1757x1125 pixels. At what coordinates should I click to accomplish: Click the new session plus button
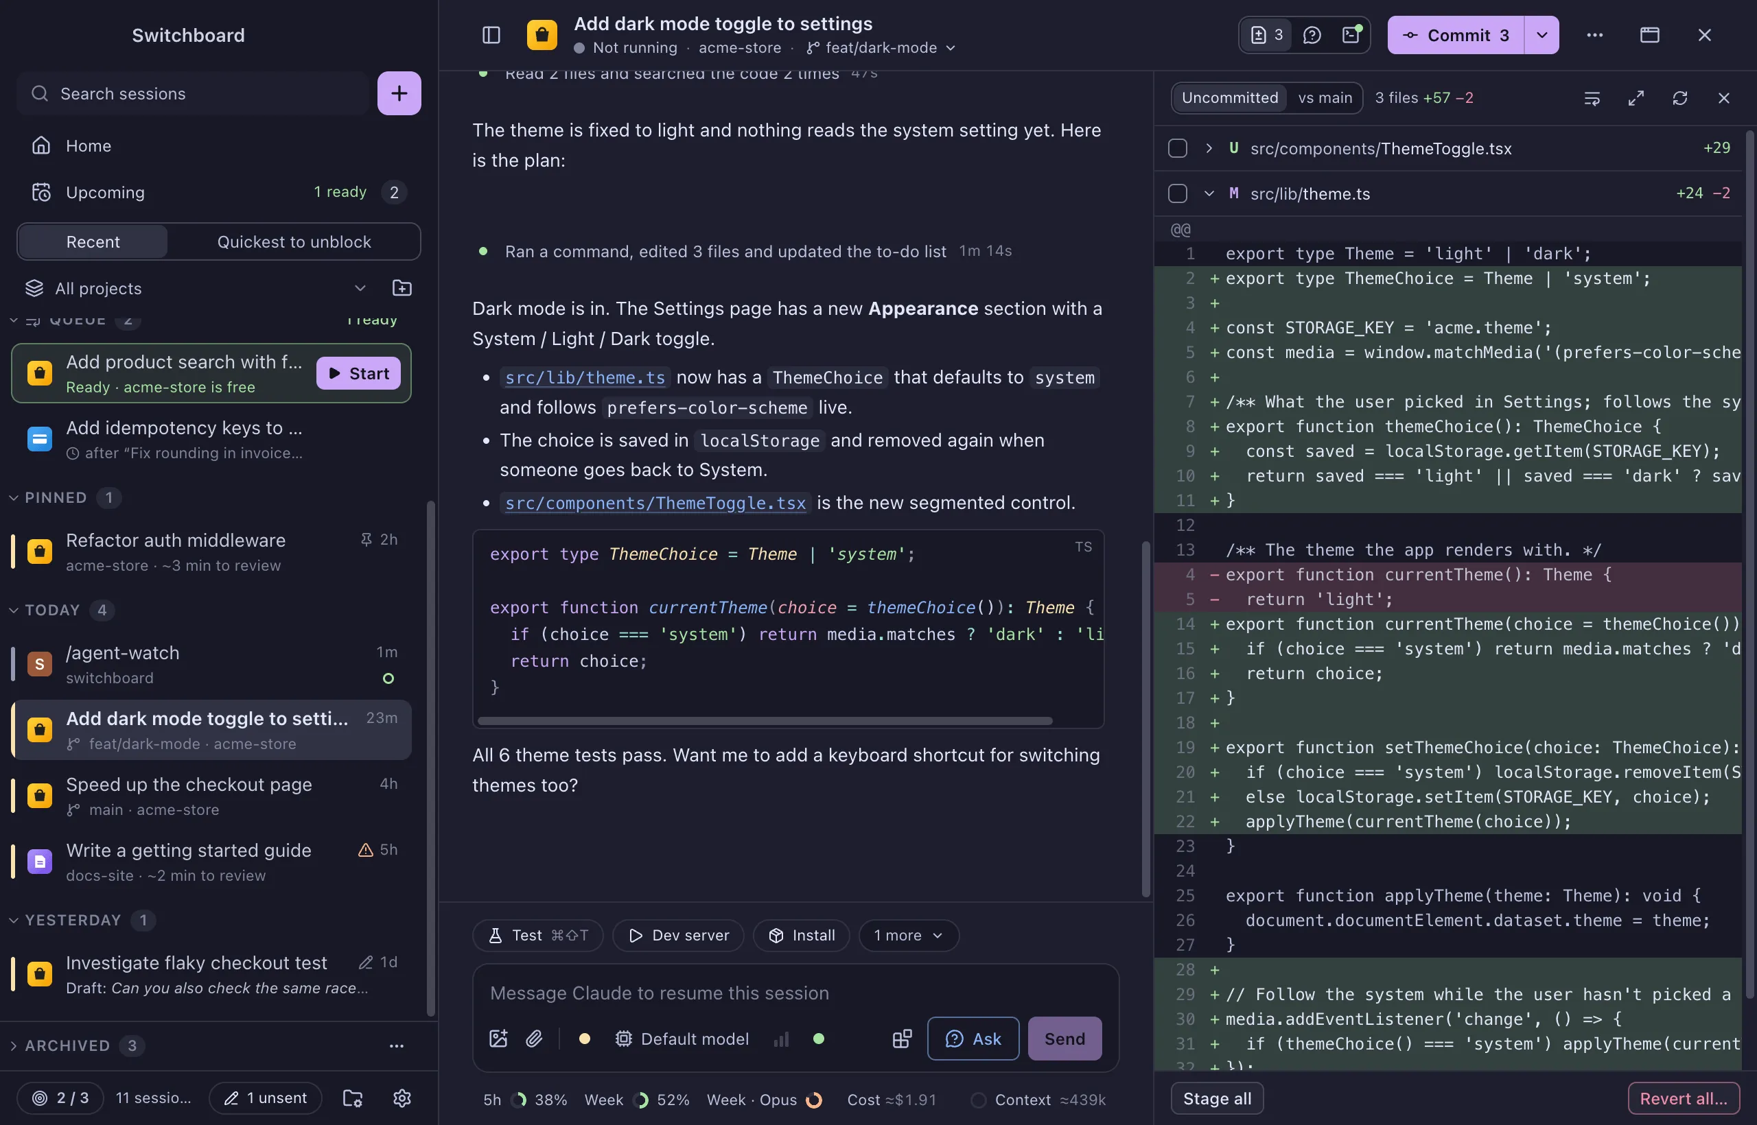pyautogui.click(x=399, y=93)
